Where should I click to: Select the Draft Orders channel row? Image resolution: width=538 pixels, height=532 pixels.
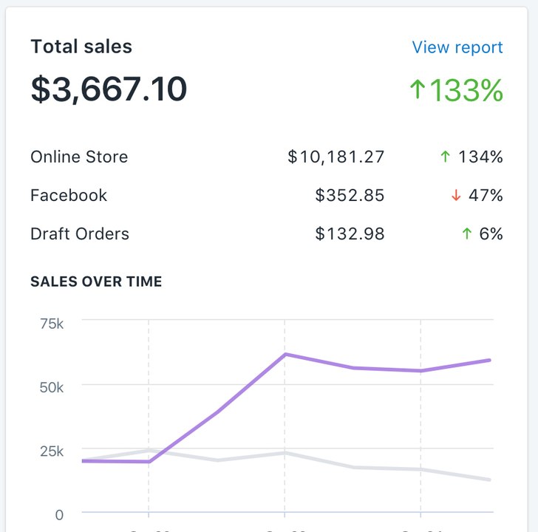coord(267,233)
